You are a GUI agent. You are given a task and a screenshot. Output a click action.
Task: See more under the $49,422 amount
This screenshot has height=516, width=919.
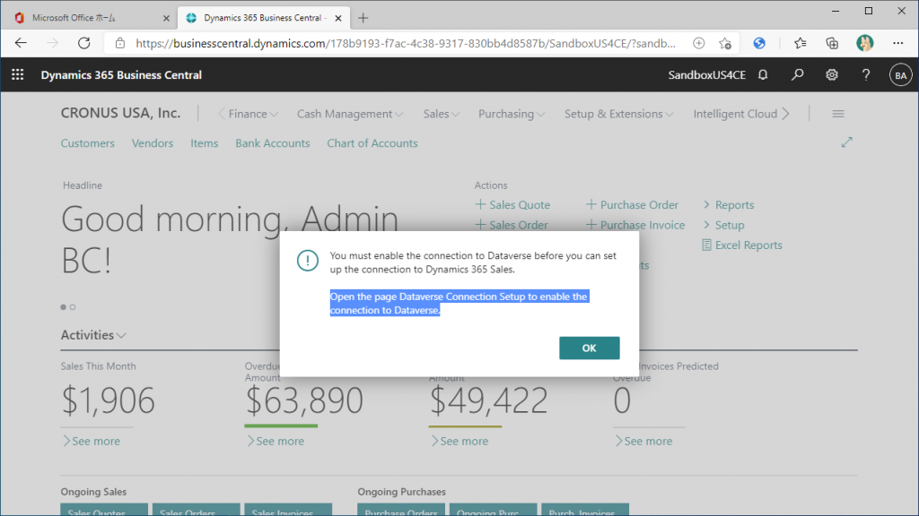click(459, 441)
